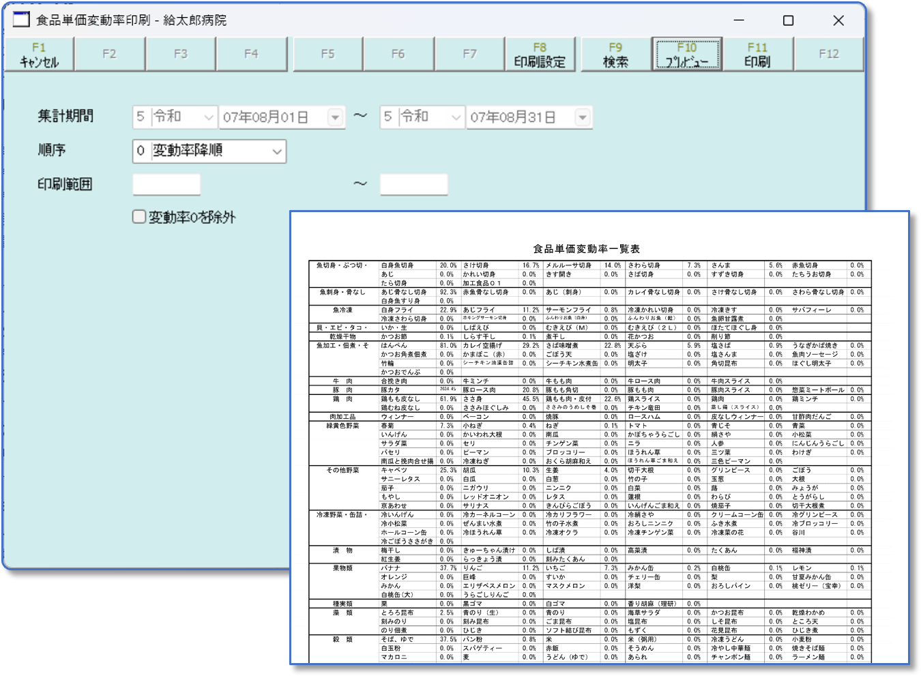Open the start date 07年08月01日 picker
This screenshot has width=921, height=676.
coord(335,117)
